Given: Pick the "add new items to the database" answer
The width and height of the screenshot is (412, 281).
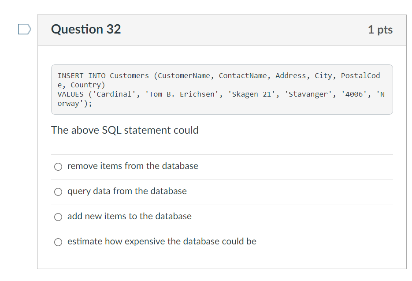Looking at the screenshot, I should (58, 217).
